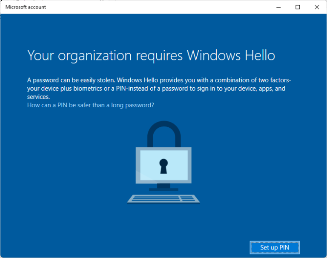Image resolution: width=327 pixels, height=258 pixels.
Task: Click the monitor stand in the illustration
Action: tap(163, 187)
